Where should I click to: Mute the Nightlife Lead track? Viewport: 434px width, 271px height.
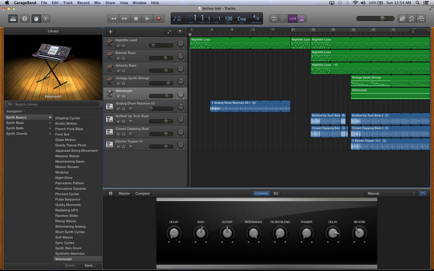pyautogui.click(x=118, y=46)
